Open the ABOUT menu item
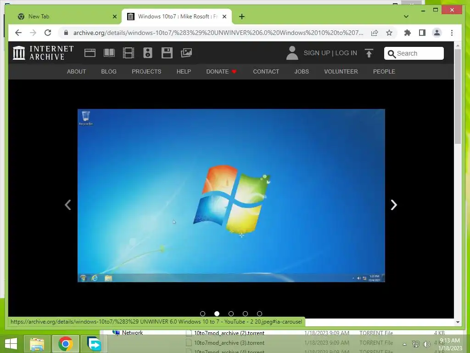470x353 pixels. (77, 71)
